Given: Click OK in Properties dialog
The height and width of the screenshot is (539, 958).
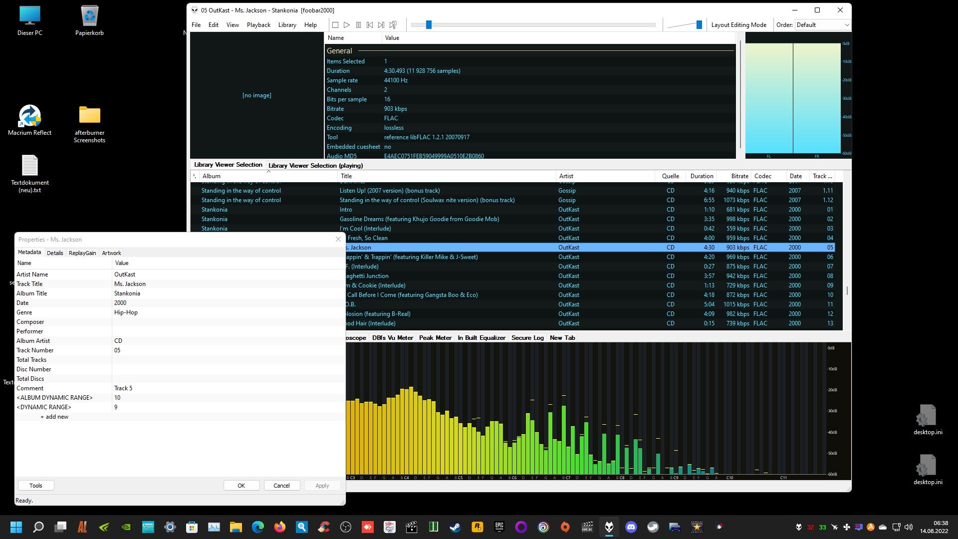Looking at the screenshot, I should (241, 486).
